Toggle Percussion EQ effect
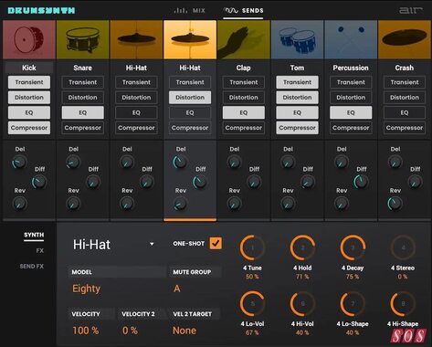The height and width of the screenshot is (347, 432). pos(351,112)
